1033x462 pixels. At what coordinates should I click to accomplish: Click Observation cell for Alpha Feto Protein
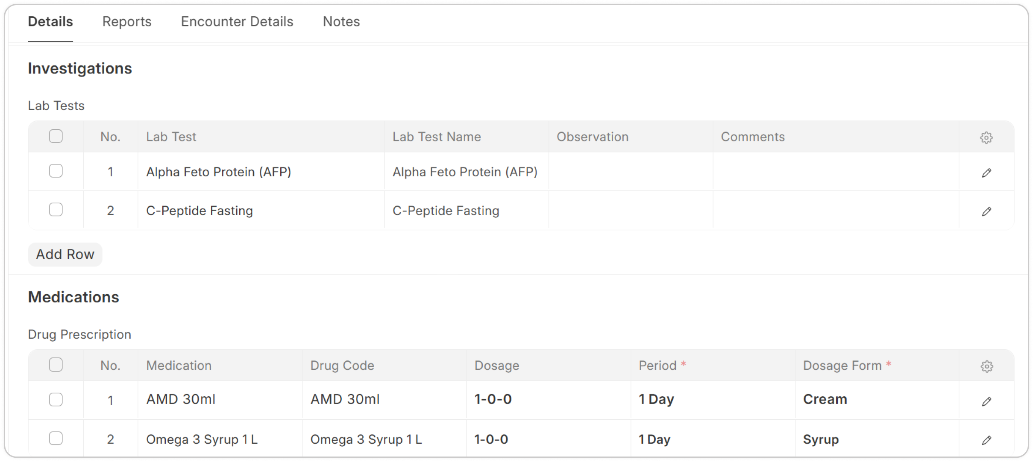pos(631,172)
